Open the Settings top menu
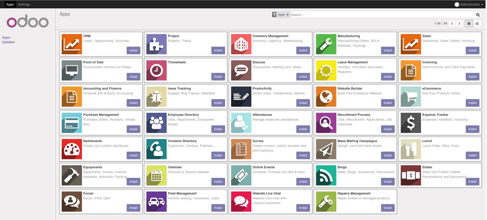 tap(24, 5)
